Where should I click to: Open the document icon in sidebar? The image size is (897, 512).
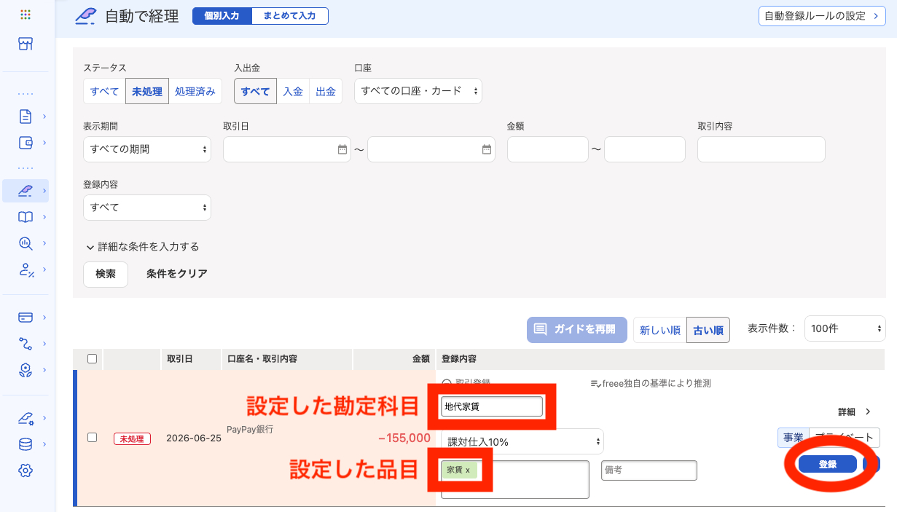pos(26,116)
